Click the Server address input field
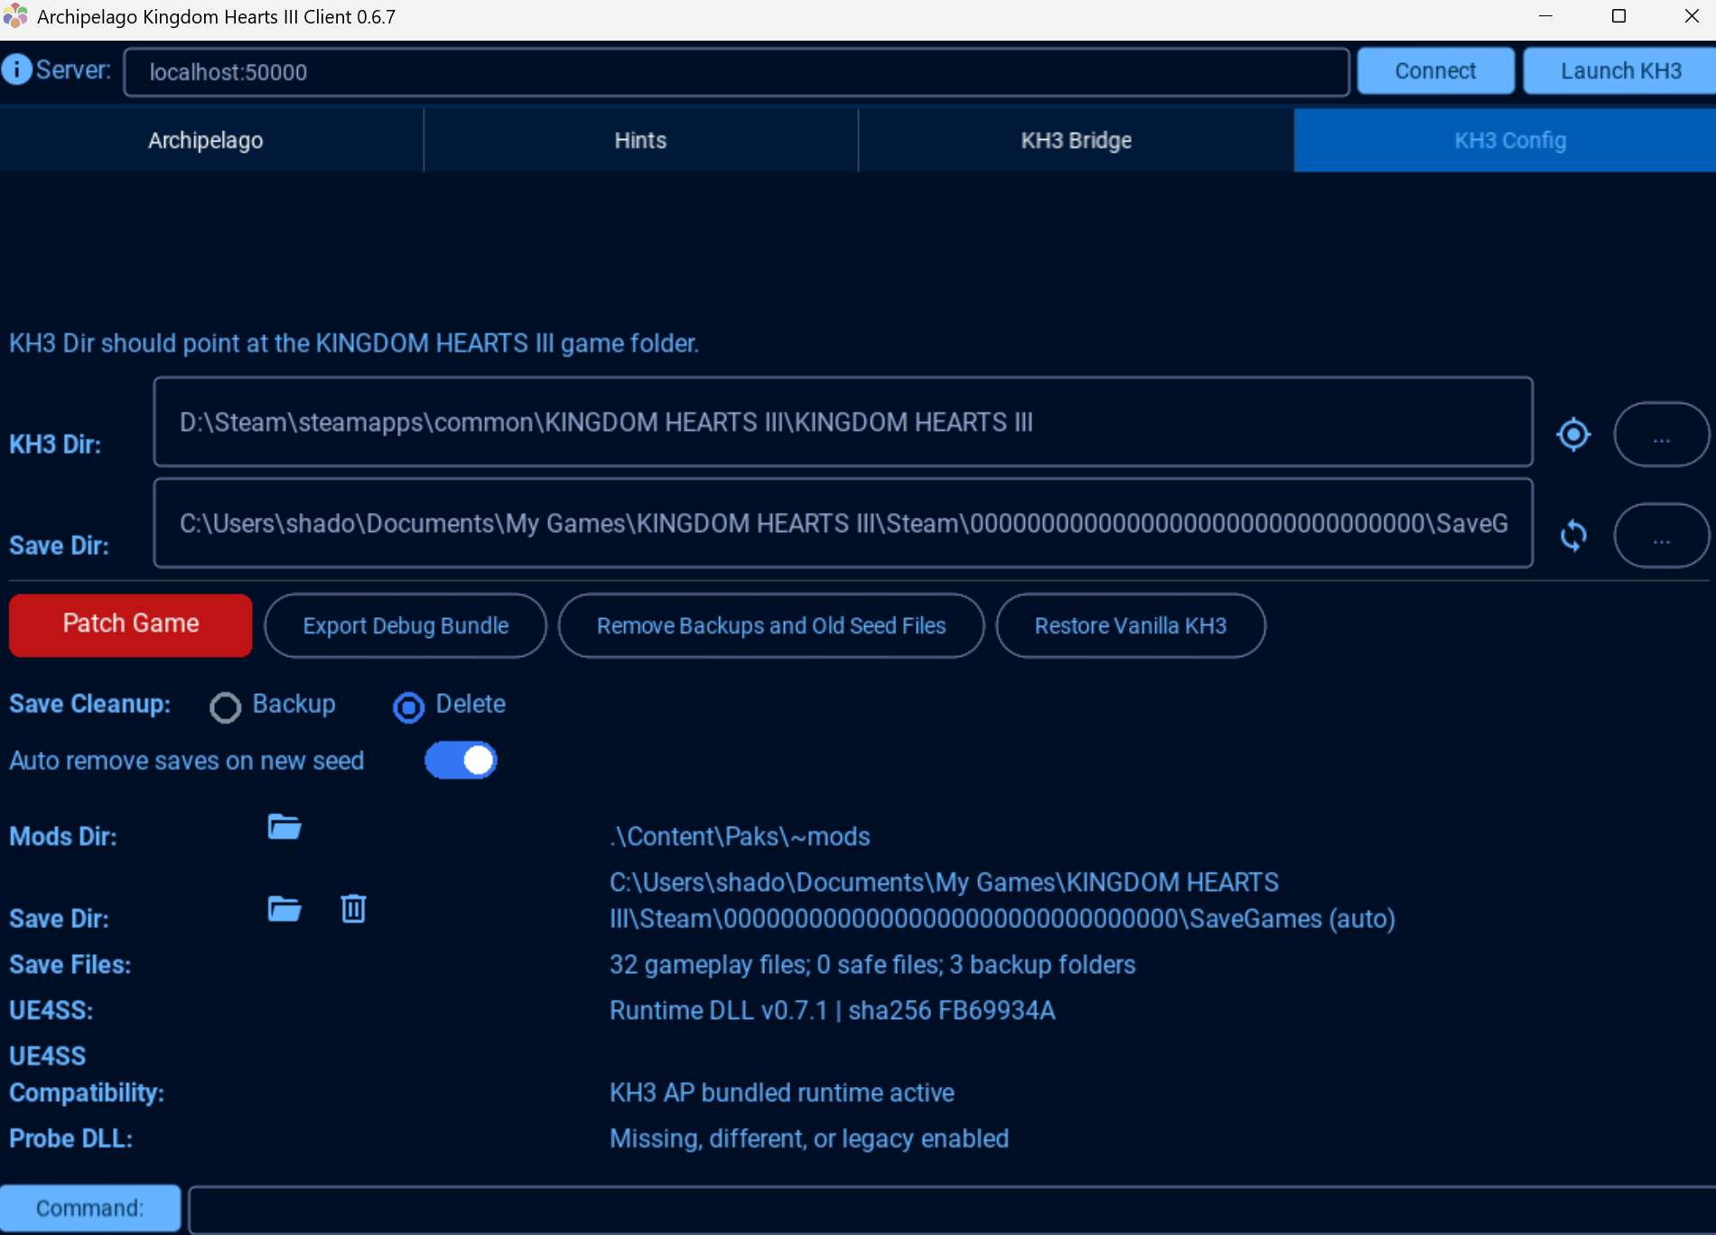 (737, 71)
